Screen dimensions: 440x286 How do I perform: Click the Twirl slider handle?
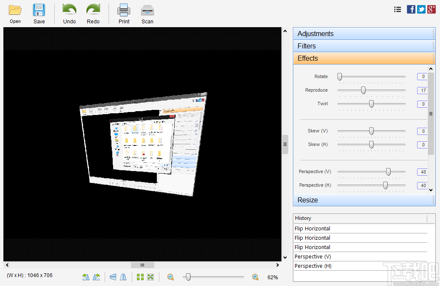pos(371,104)
